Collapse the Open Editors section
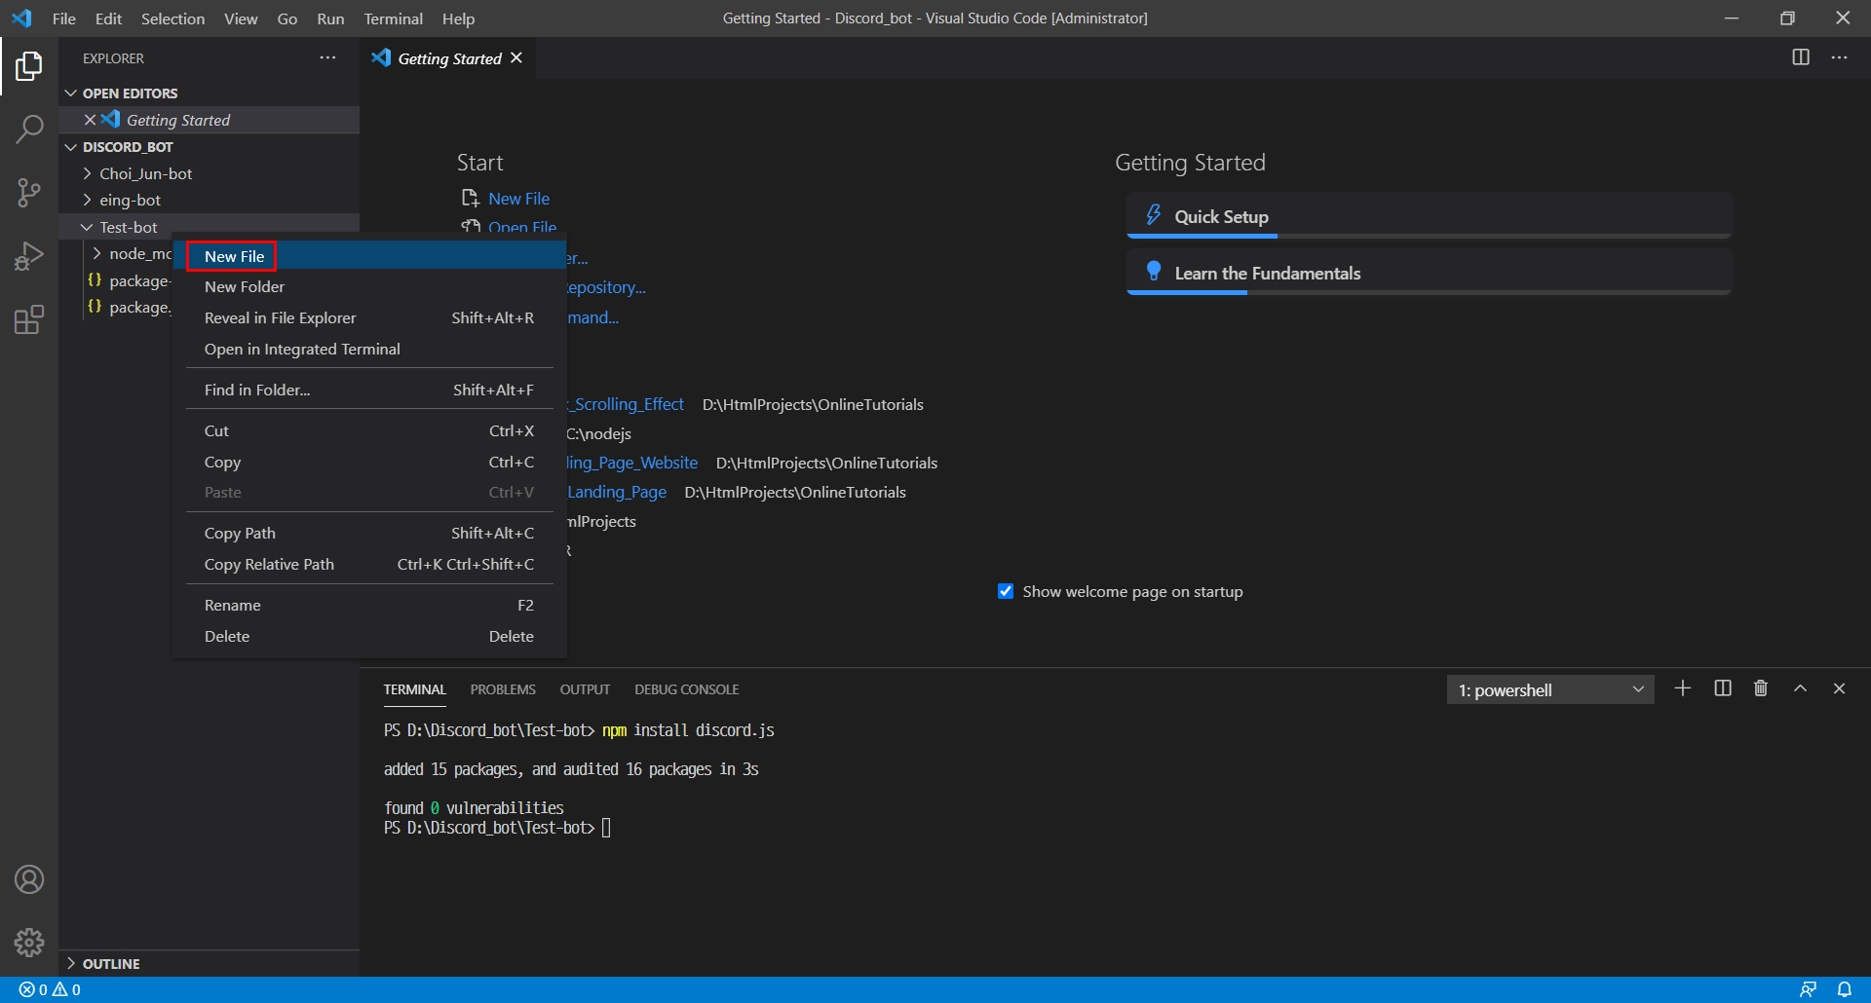1871x1003 pixels. click(x=70, y=93)
